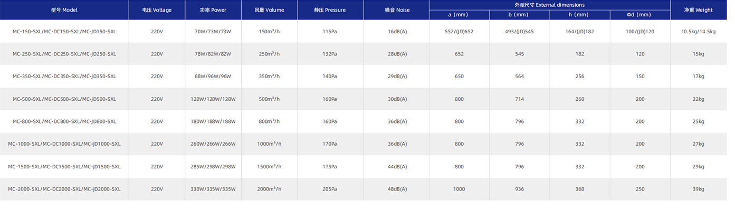Image resolution: width=735 pixels, height=210 pixels.
Task: Select the MC-2000-SXL model cell
Action: tap(64, 189)
